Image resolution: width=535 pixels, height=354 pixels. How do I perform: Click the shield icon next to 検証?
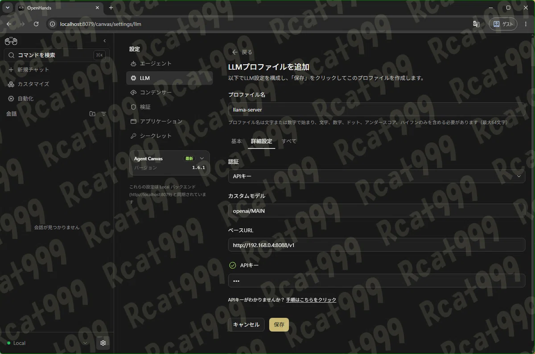tap(133, 107)
